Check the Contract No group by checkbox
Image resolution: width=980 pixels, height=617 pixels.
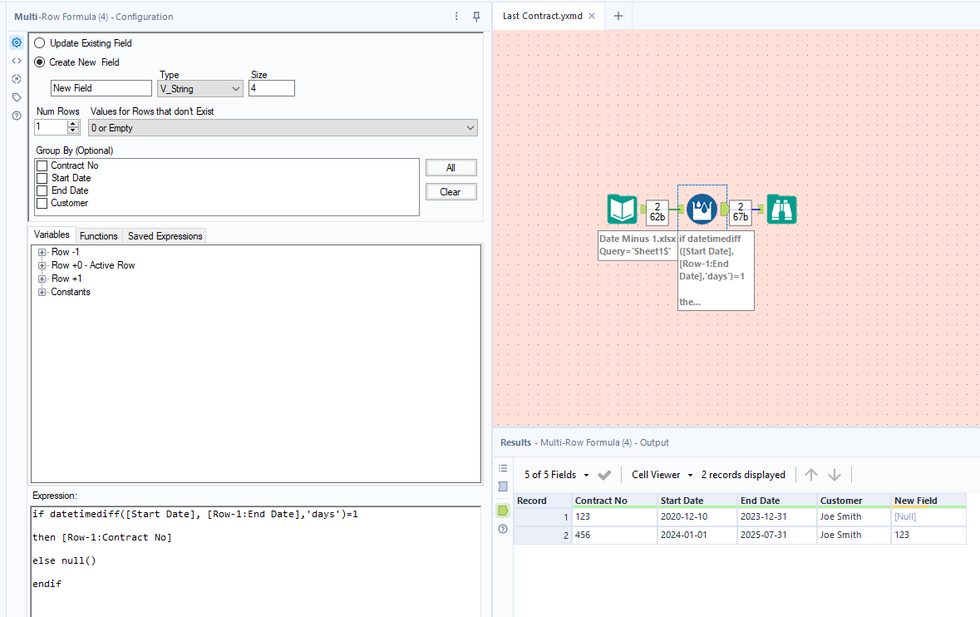pyautogui.click(x=42, y=165)
